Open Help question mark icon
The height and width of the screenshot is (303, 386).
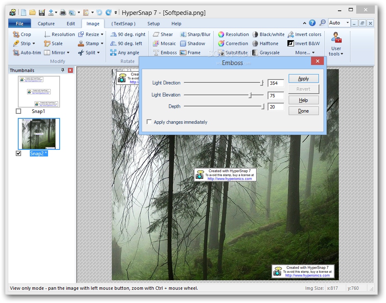click(x=312, y=23)
